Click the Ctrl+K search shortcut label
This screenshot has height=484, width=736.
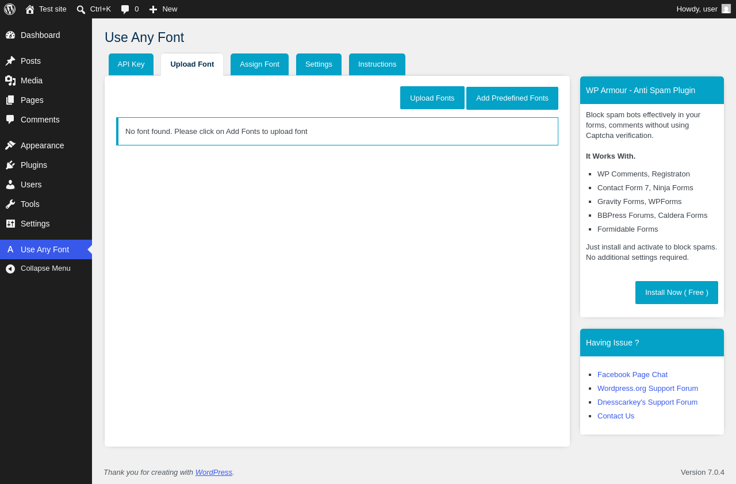tap(101, 9)
